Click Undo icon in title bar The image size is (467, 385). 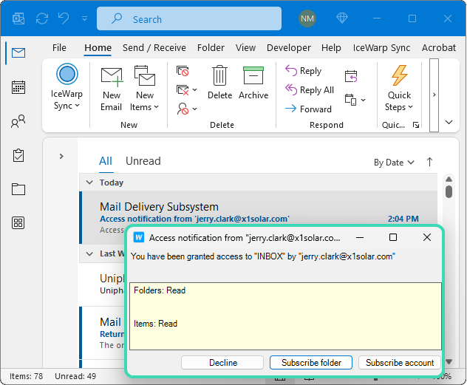tap(64, 18)
